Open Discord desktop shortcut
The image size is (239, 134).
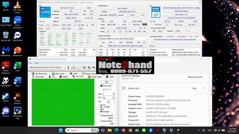(x=6, y=112)
